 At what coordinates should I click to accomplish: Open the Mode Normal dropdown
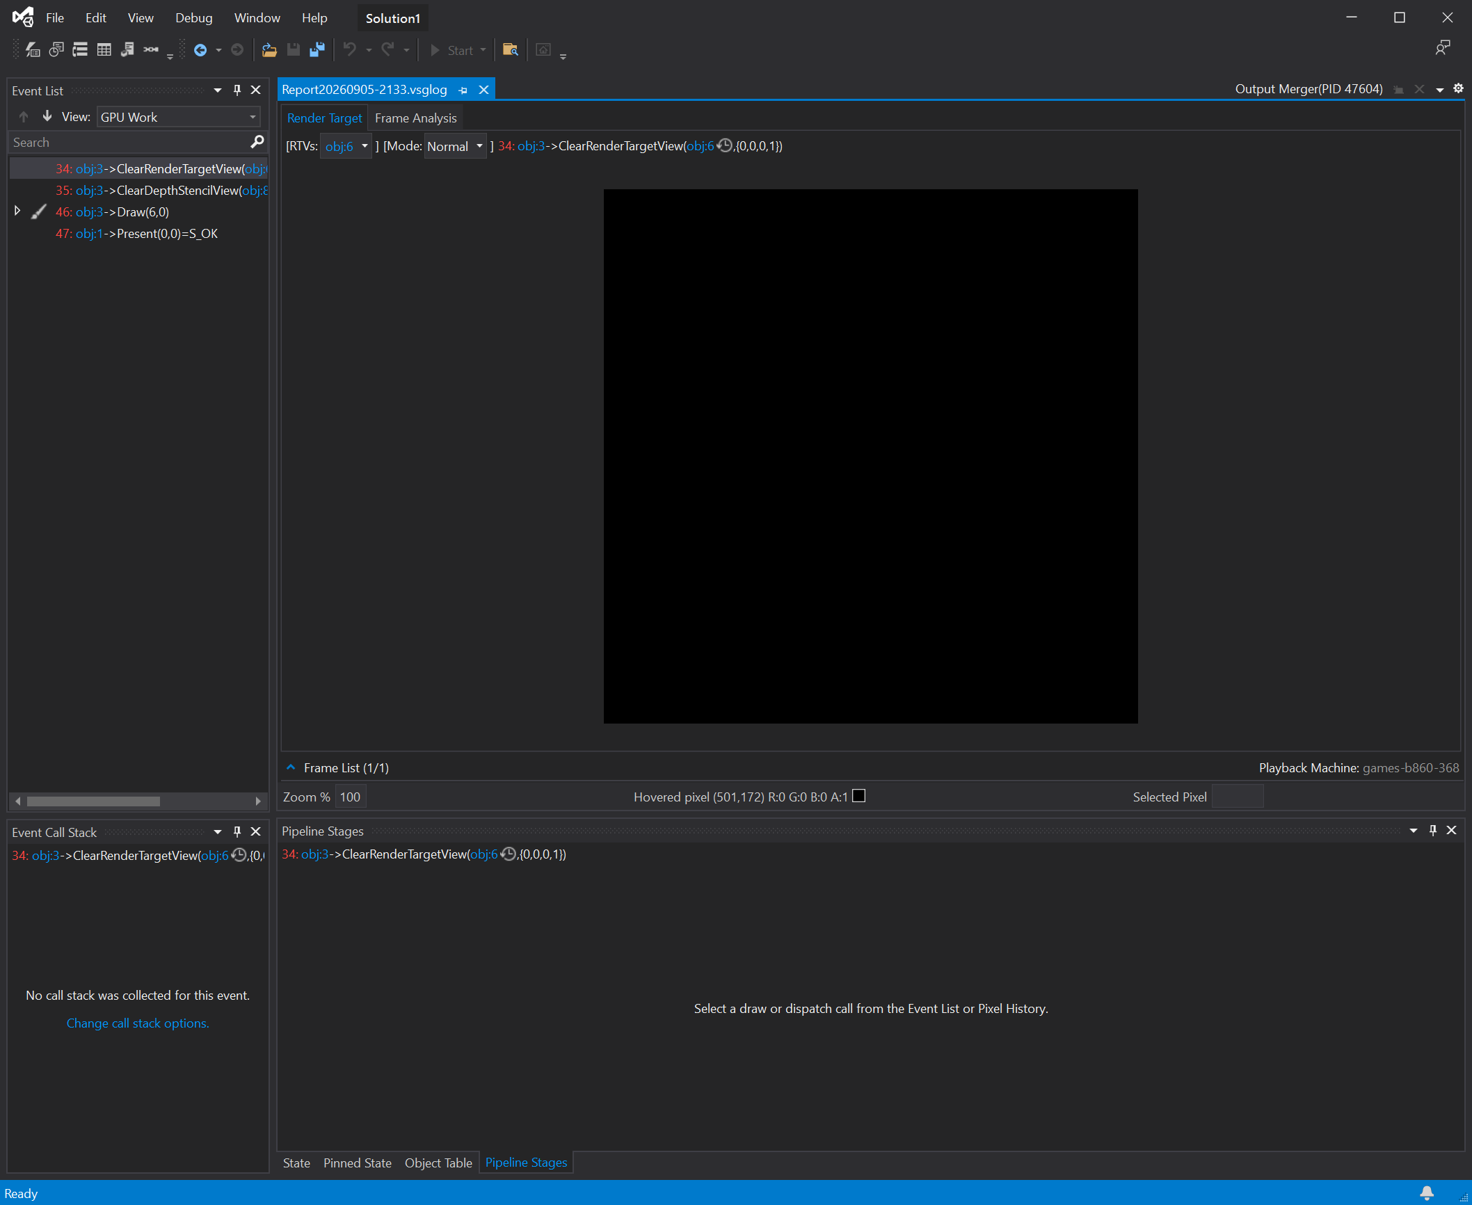coord(455,146)
